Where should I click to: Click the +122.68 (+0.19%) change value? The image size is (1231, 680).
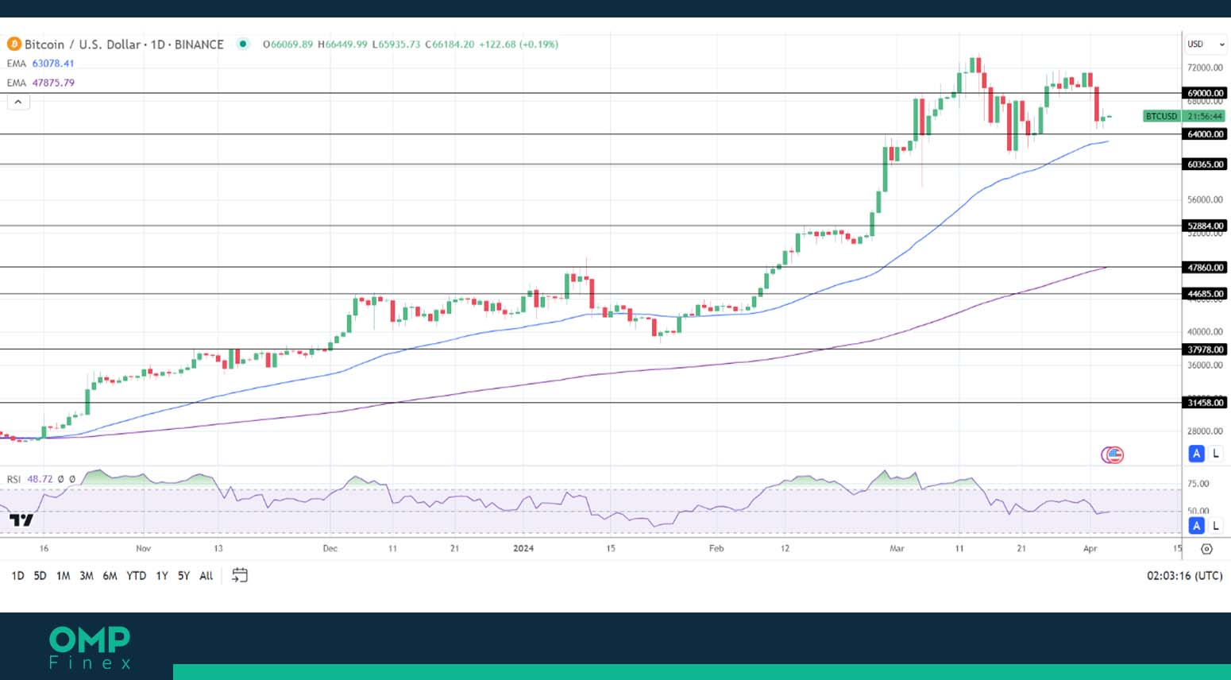pos(519,44)
